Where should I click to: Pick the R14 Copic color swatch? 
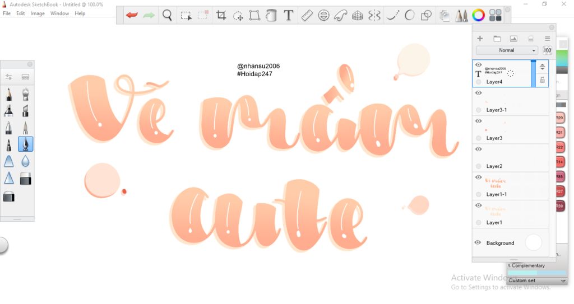point(560,162)
